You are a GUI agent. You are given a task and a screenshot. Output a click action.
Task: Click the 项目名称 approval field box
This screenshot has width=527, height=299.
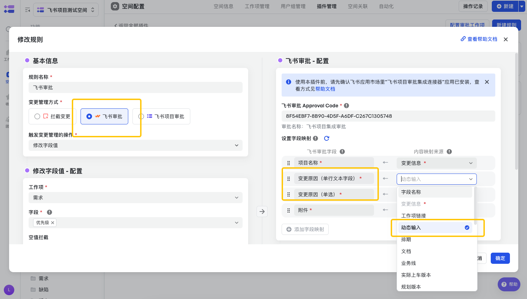334,163
